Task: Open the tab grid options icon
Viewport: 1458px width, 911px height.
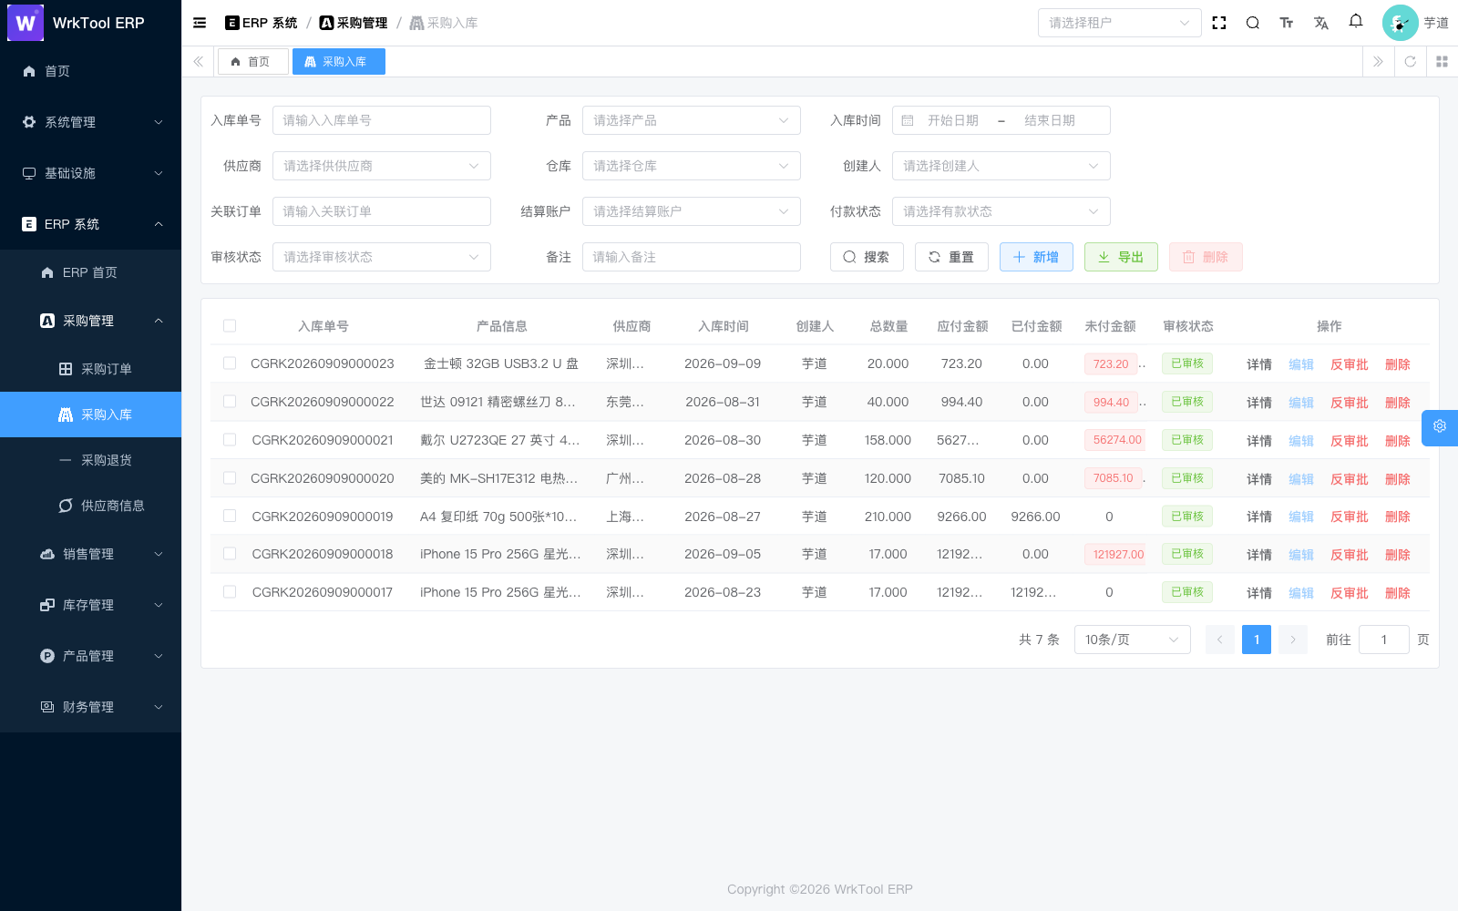Action: (1442, 62)
